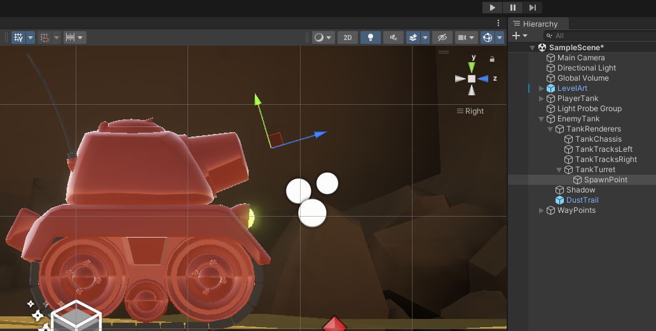Click the plus create object button

click(x=516, y=36)
